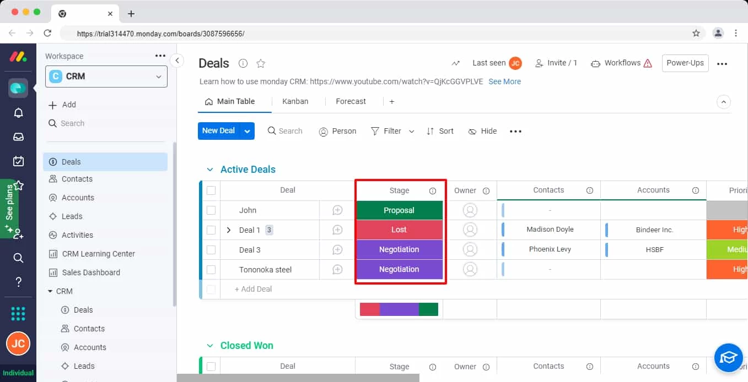Expand Deal 1 subitems chevron
Screen dimensions: 748x382
pyautogui.click(x=229, y=230)
